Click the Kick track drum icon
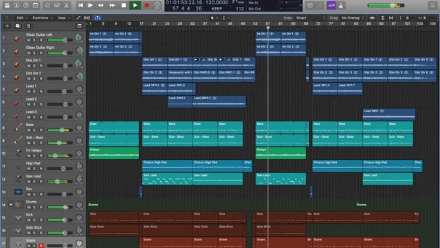 point(19,218)
